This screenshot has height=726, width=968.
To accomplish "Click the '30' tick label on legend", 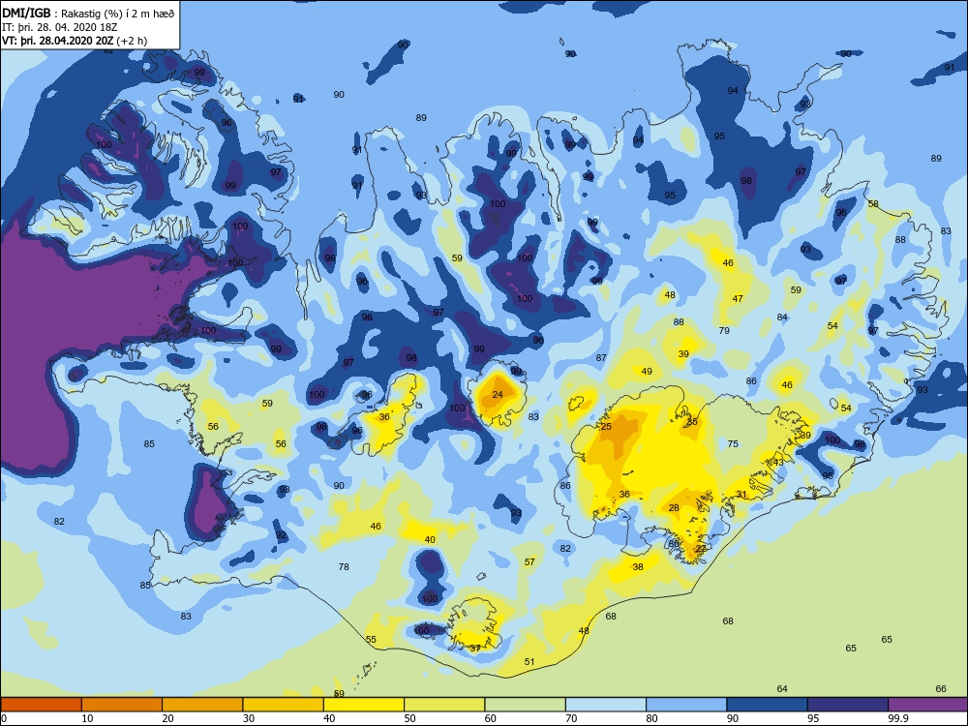I will (x=249, y=718).
